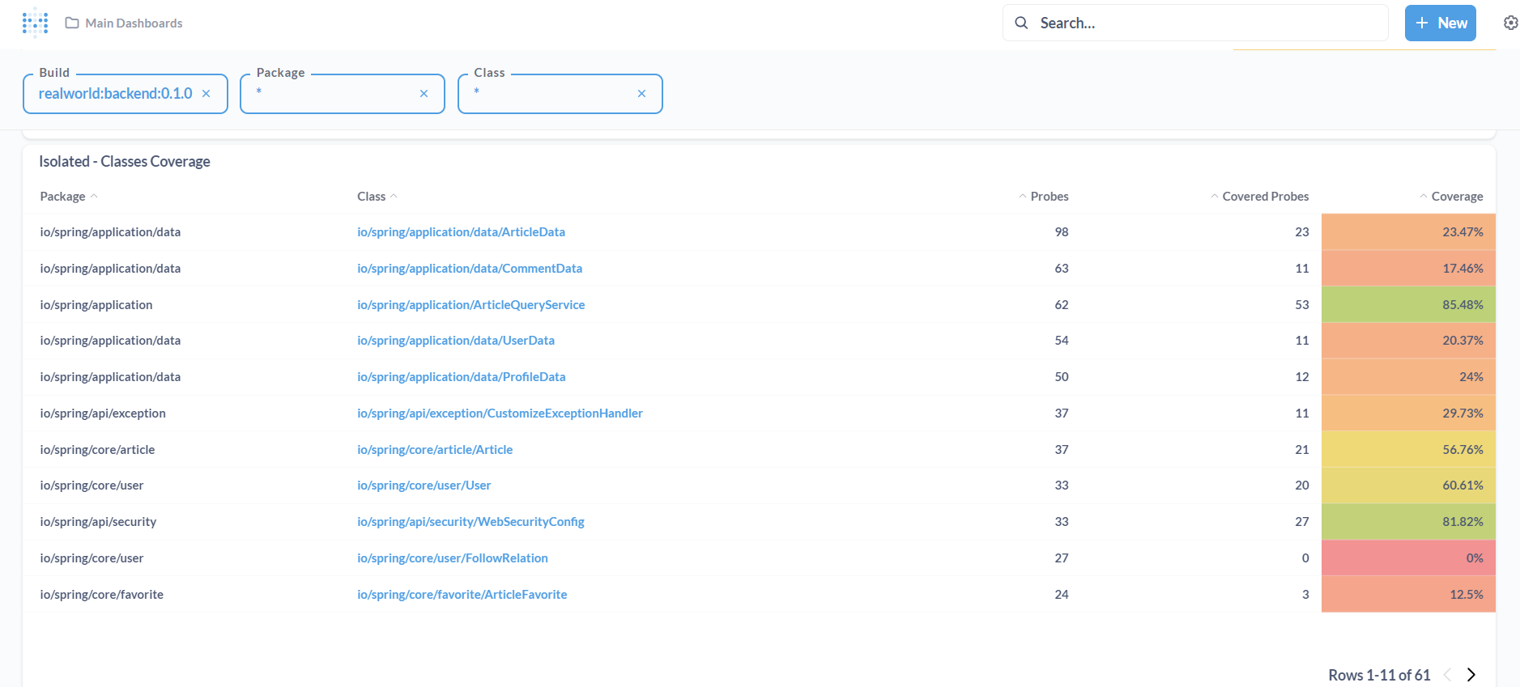Click covered probes 3 for ArticleFavorite
This screenshot has width=1520, height=687.
pos(1305,595)
